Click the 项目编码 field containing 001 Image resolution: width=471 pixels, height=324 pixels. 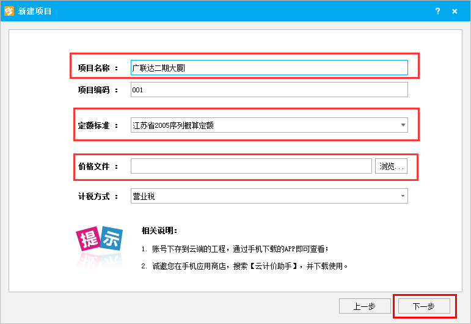coord(269,90)
